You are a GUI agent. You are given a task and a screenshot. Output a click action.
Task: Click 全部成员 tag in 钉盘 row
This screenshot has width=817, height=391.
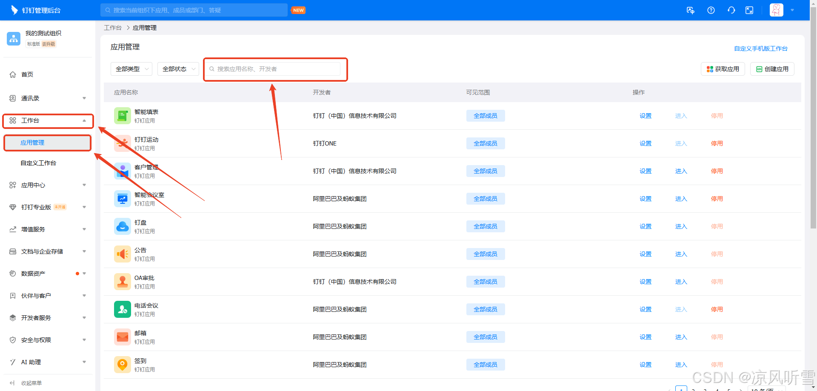click(x=486, y=226)
